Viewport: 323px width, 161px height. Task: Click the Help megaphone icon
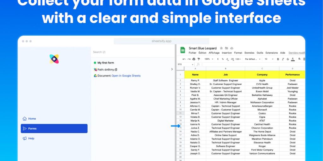25,138
